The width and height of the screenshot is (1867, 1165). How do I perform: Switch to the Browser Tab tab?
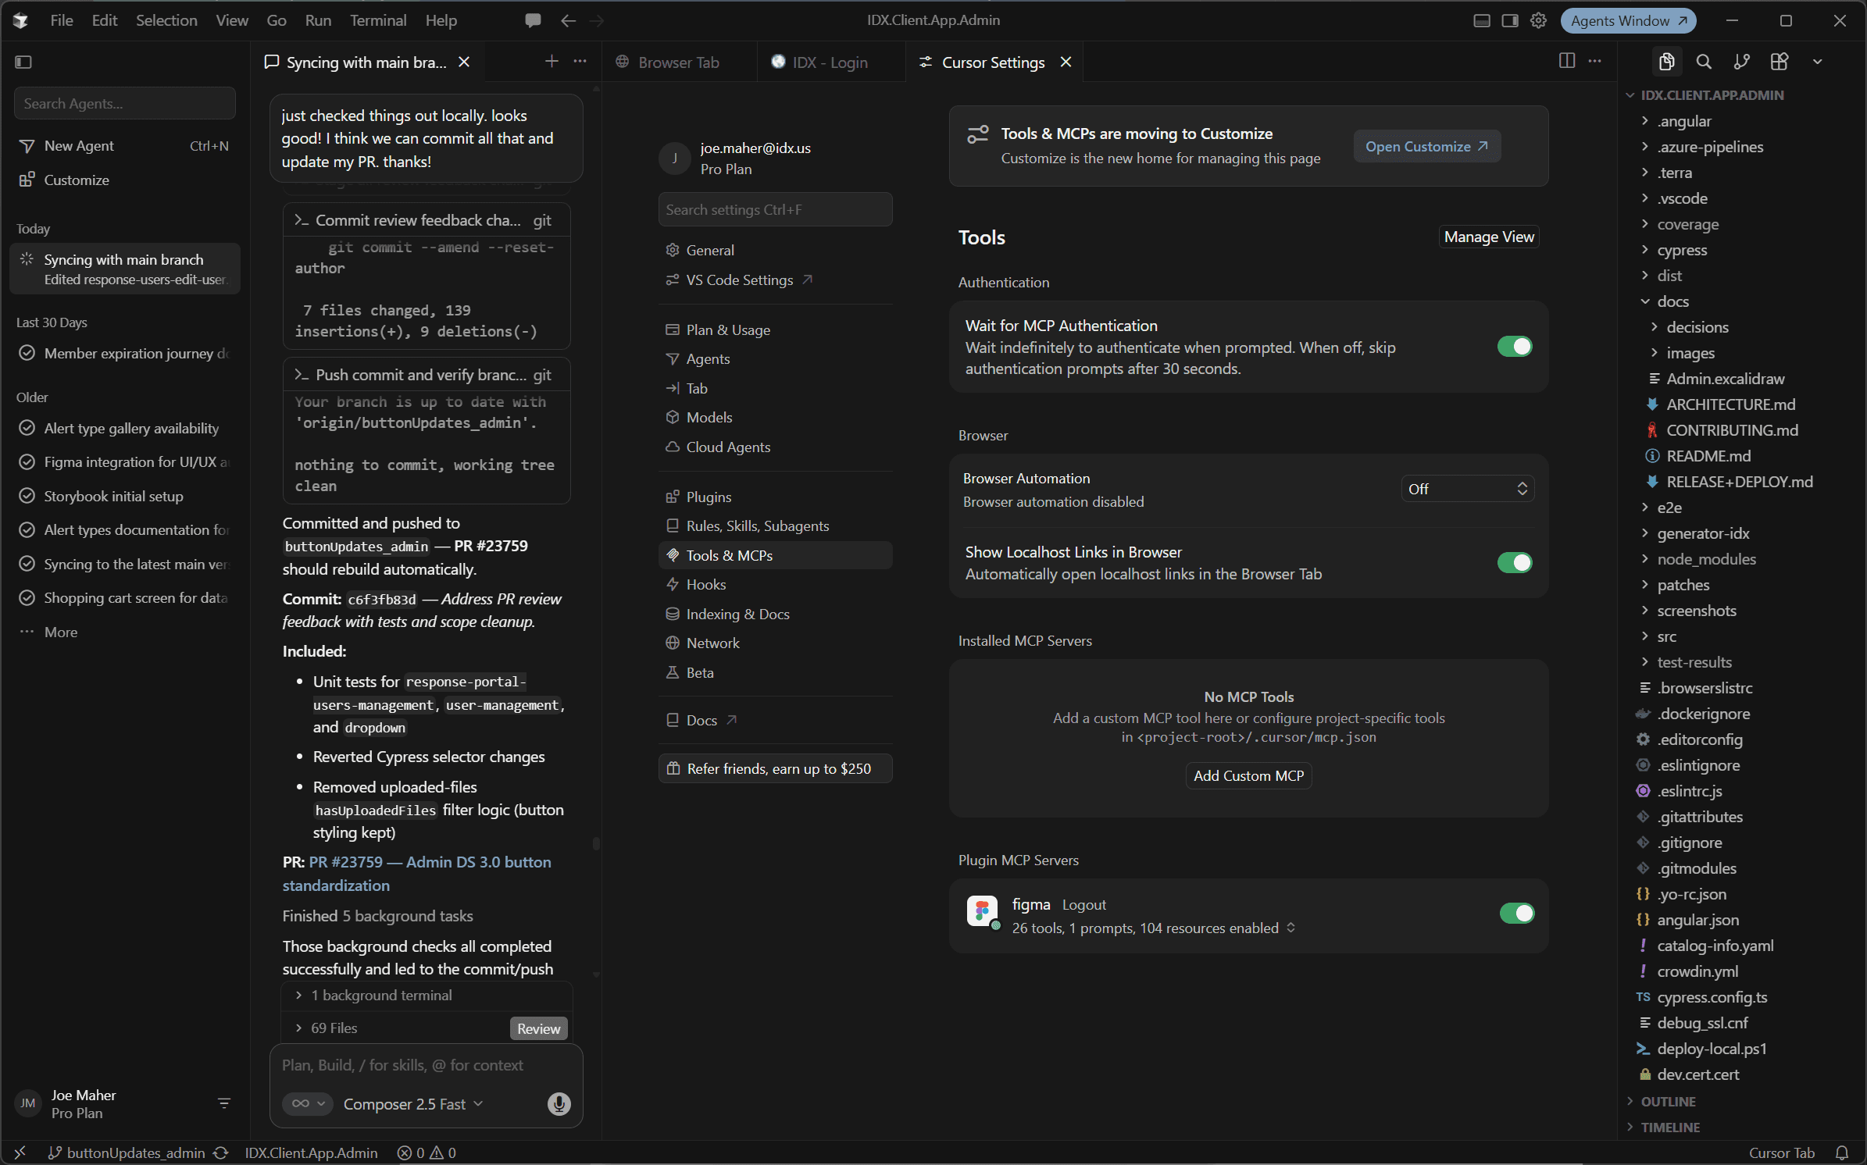tap(678, 62)
